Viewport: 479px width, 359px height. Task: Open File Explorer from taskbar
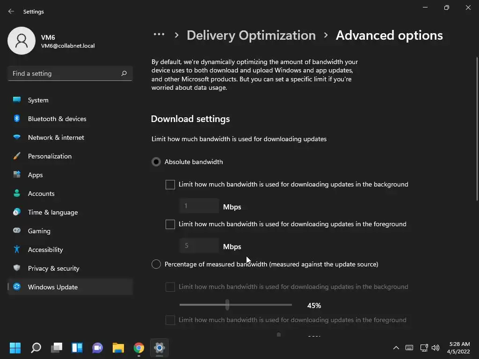click(x=118, y=348)
